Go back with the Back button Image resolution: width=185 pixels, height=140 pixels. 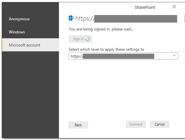[78, 125]
